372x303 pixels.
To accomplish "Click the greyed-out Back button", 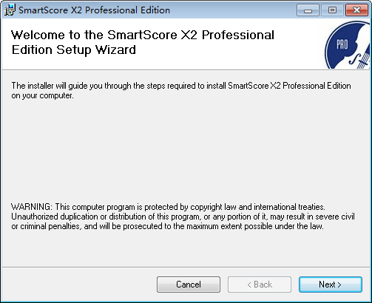I will click(260, 285).
